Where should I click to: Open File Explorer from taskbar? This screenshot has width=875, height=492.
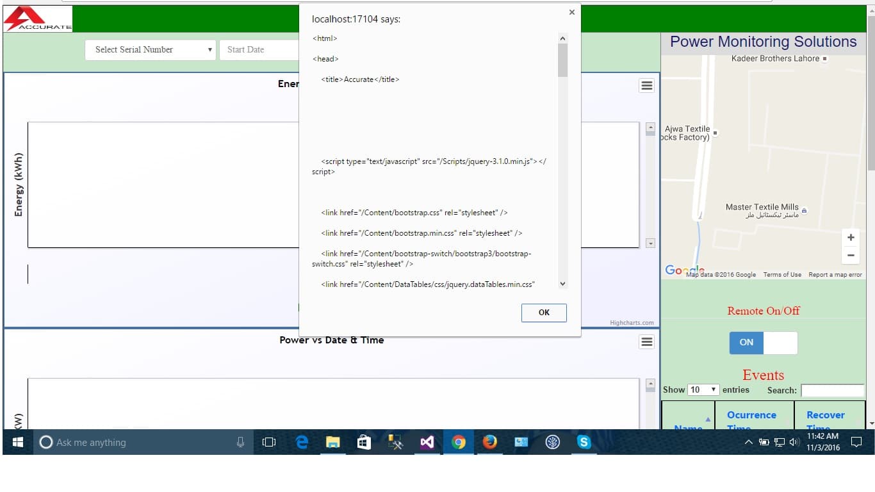click(332, 442)
